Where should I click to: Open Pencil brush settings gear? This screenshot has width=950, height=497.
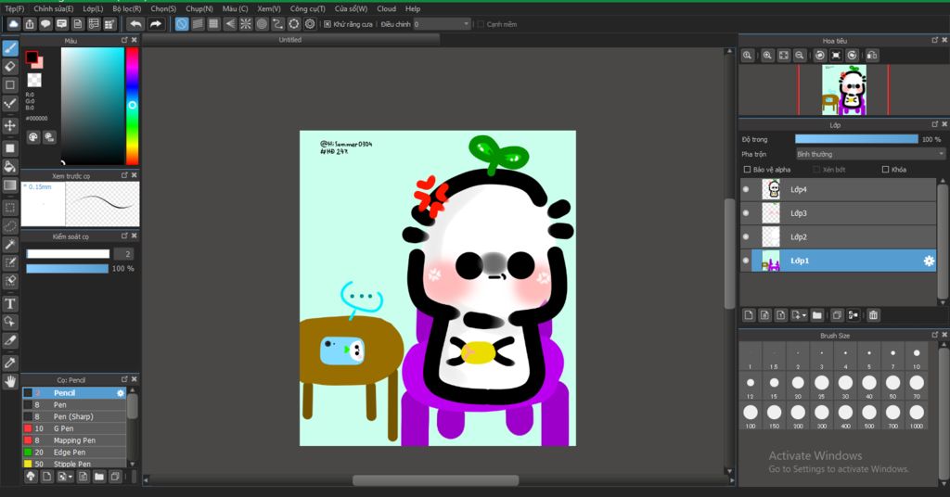click(121, 393)
